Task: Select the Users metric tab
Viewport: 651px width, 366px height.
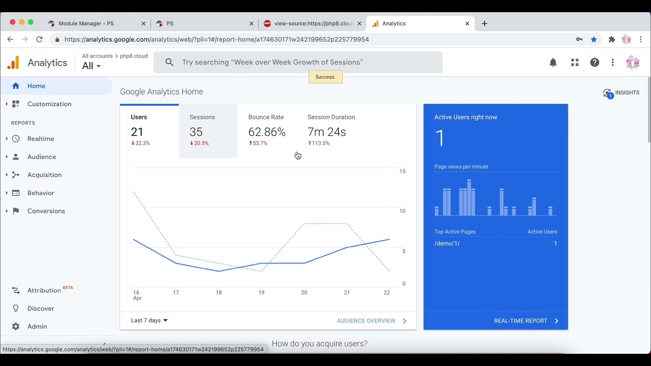Action: 149,131
